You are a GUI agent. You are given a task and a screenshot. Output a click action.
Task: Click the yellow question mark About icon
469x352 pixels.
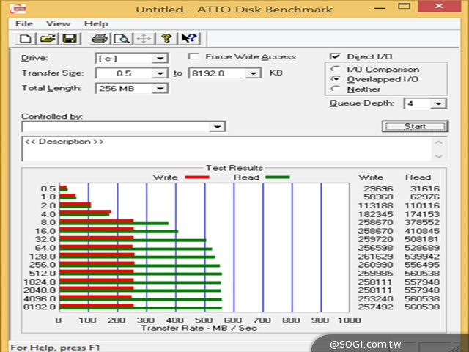click(x=166, y=38)
